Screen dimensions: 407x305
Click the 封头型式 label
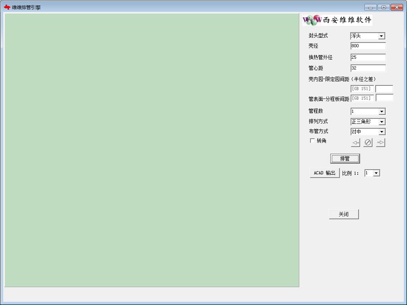318,35
